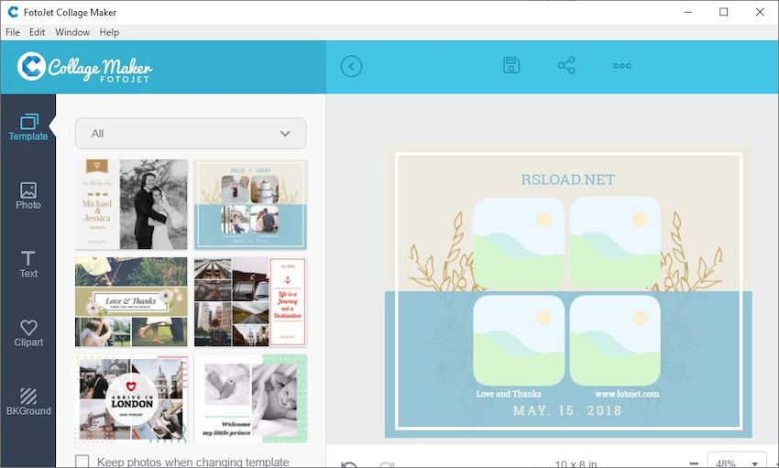Viewport: 779px width, 468px height.
Task: Enable Keep photos when changing template
Action: pyautogui.click(x=82, y=462)
